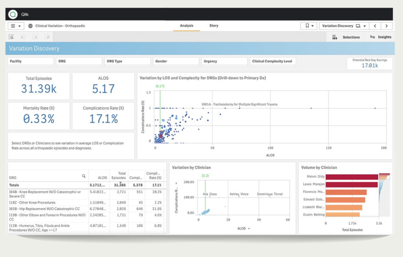The width and height of the screenshot is (403, 257).
Task: Select the Melvin Ditty bar
Action: (x=351, y=177)
